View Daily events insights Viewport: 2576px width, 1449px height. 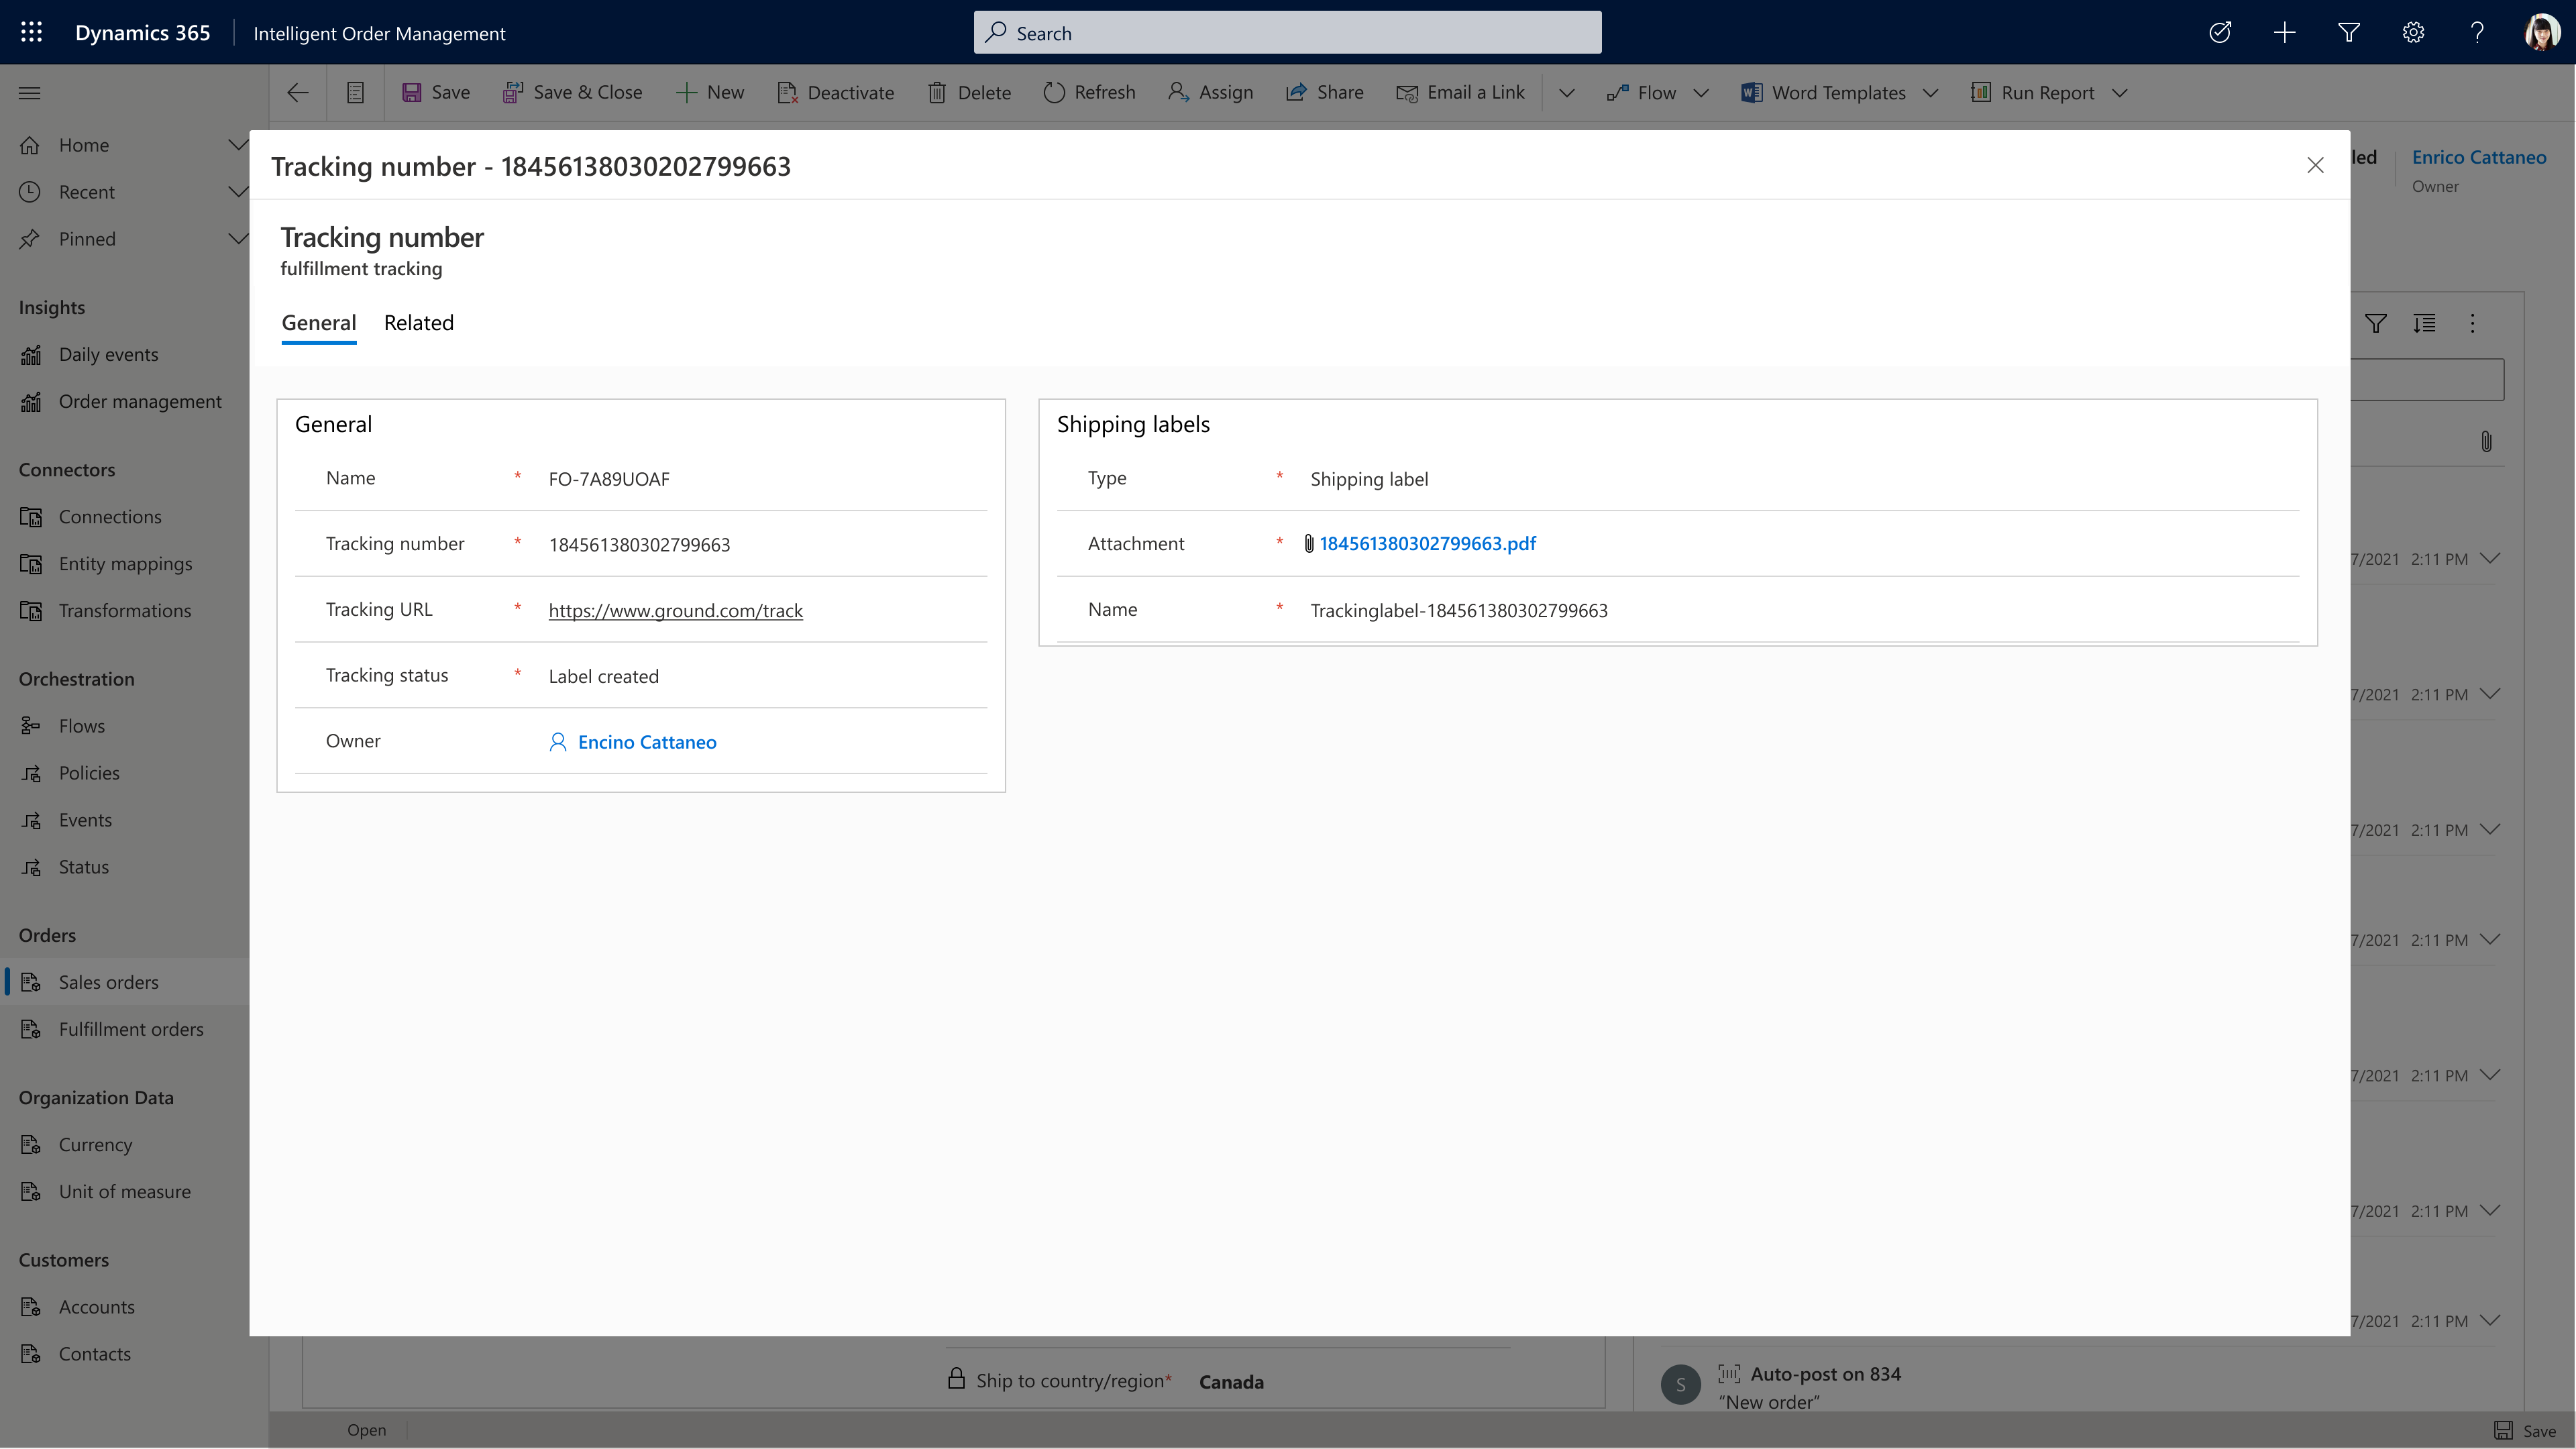coord(108,354)
